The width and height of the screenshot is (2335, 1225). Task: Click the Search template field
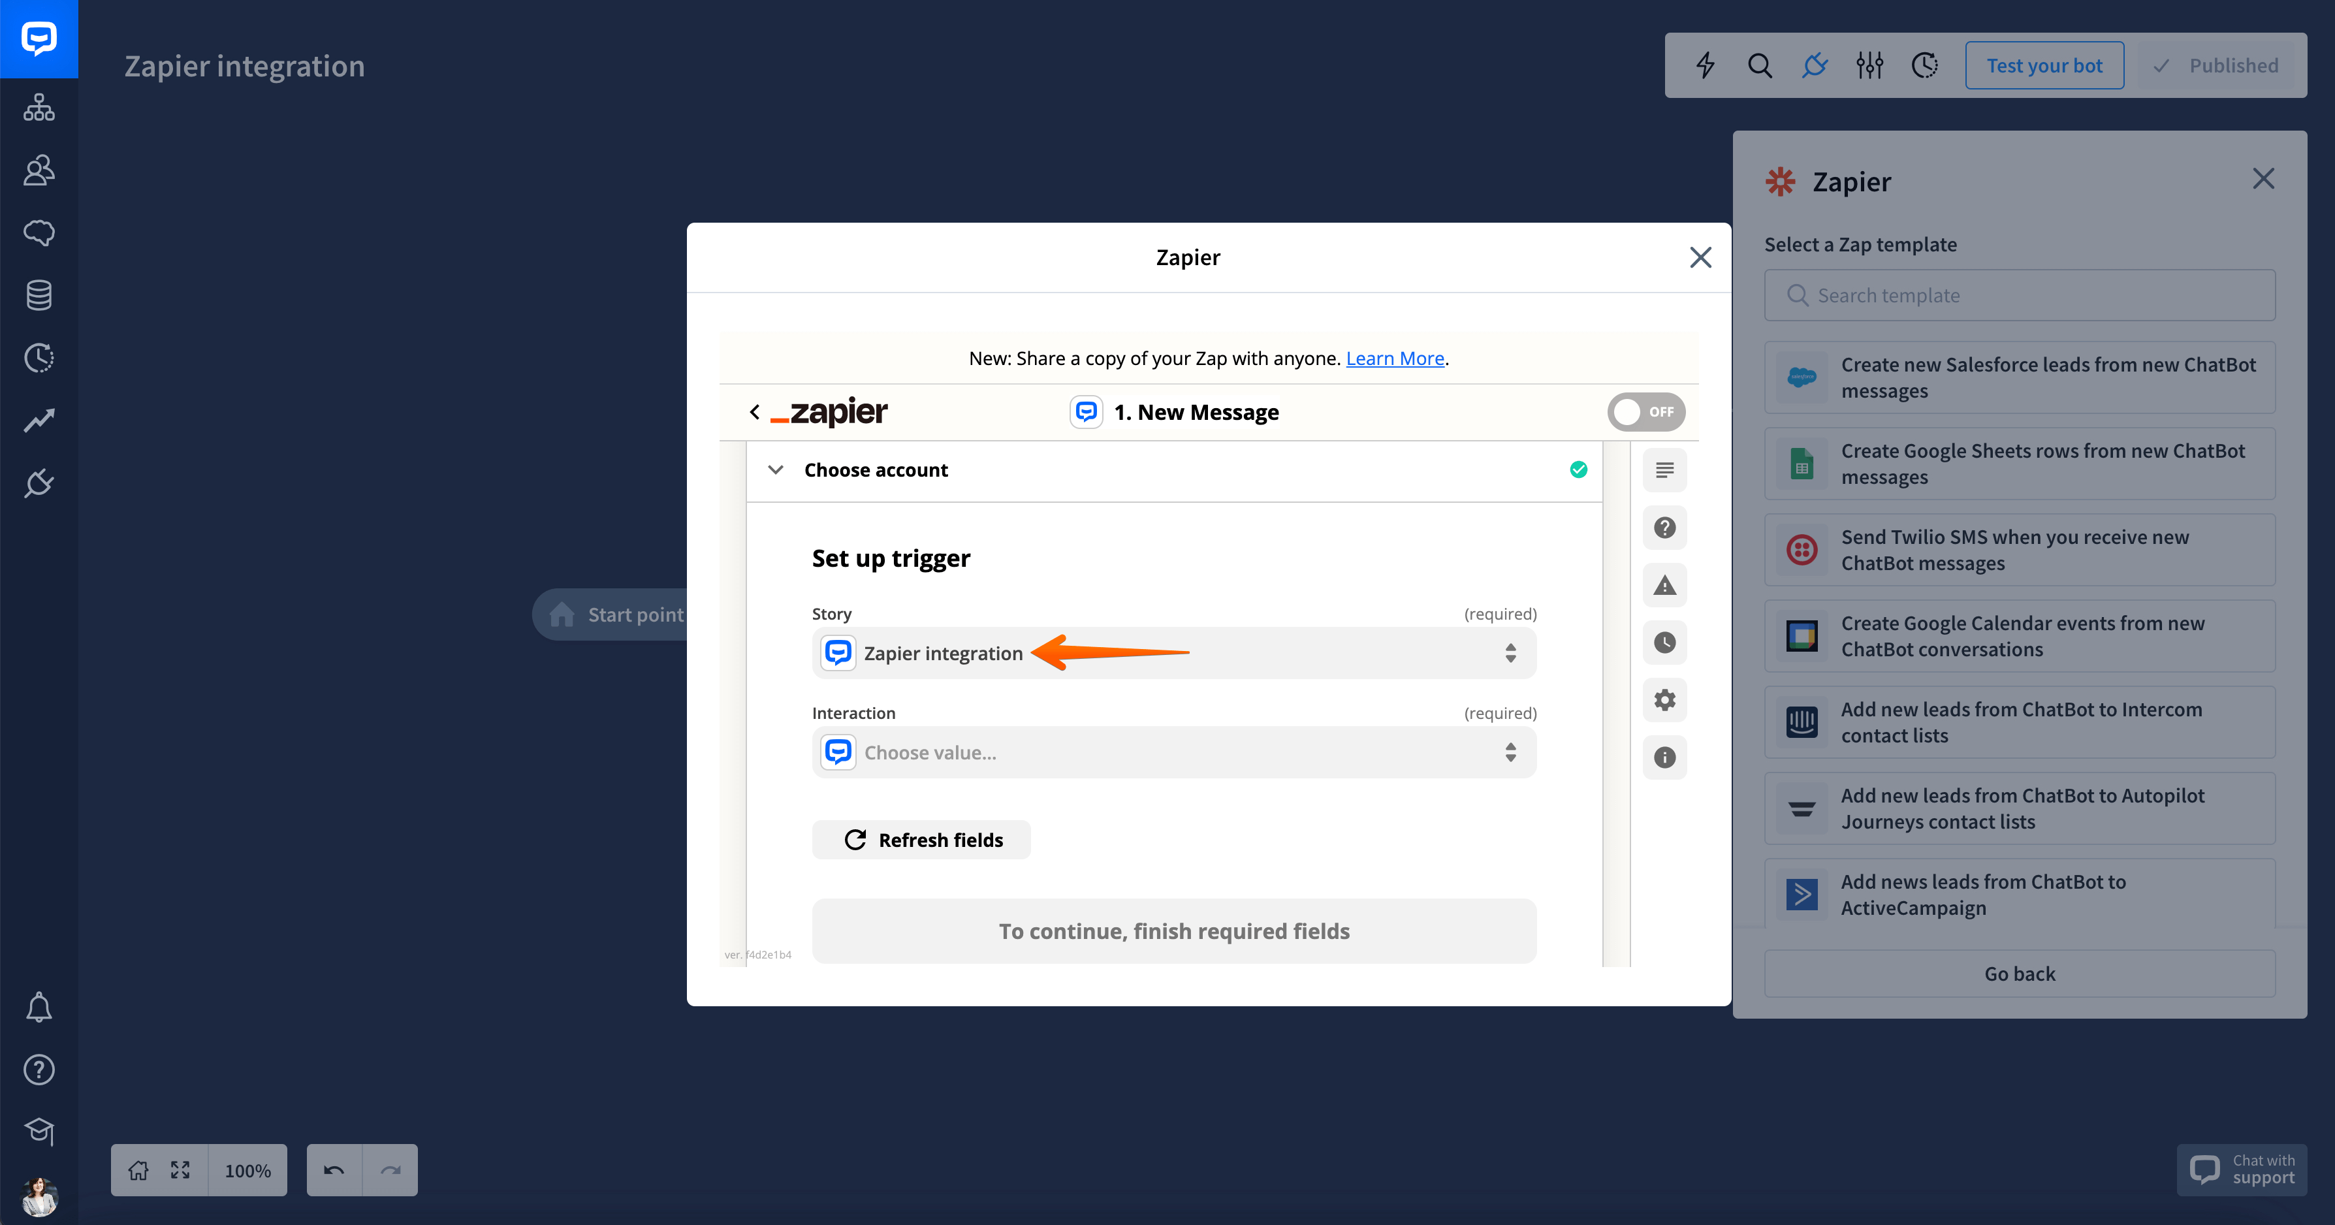tap(2020, 296)
